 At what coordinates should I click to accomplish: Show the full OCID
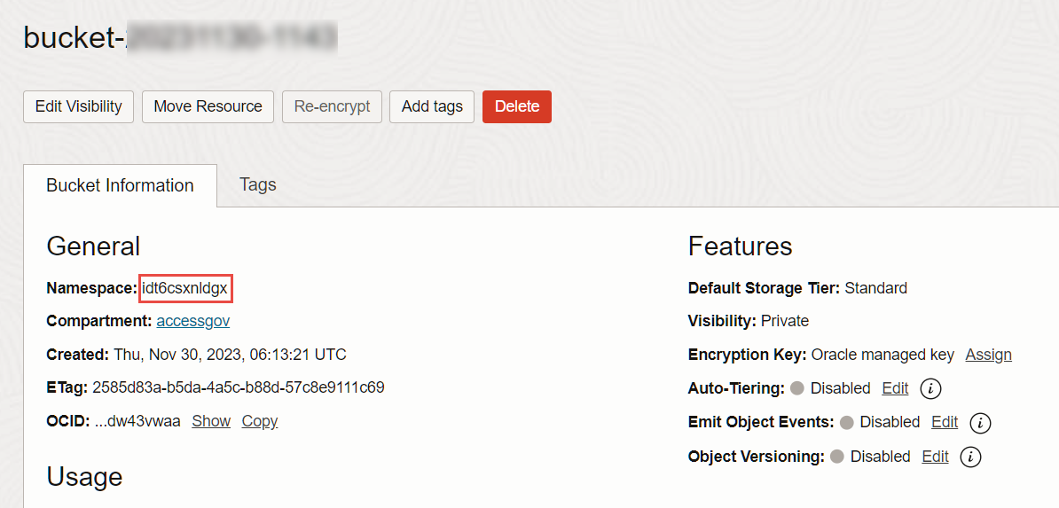pos(211,421)
